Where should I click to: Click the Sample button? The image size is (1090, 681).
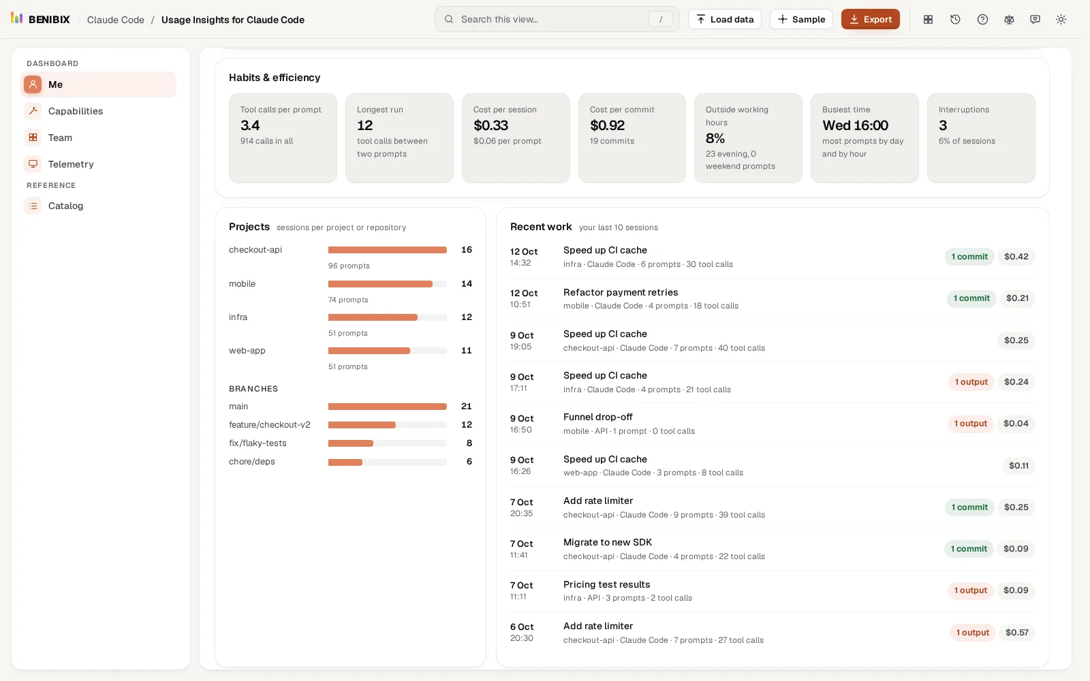801,19
